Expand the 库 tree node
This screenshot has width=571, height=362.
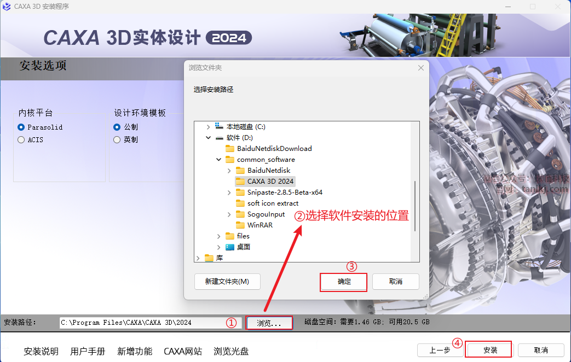tap(198, 258)
